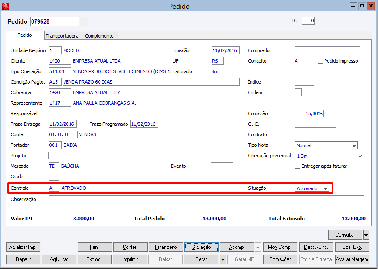Focus the Projeto field
Screen dimensions: 378x269
69,156
